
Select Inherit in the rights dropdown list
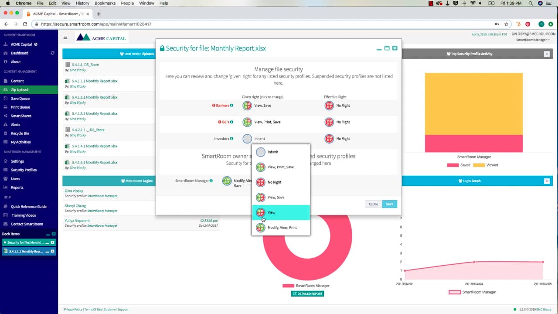tap(281, 152)
